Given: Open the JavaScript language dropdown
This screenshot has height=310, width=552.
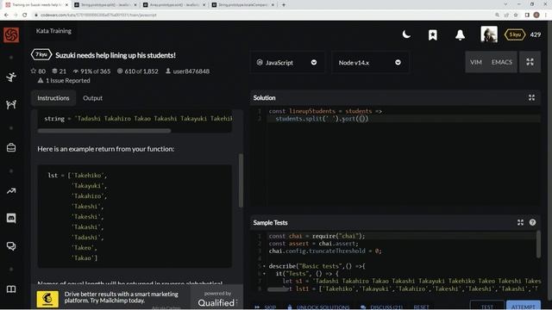Looking at the screenshot, I should coord(287,63).
